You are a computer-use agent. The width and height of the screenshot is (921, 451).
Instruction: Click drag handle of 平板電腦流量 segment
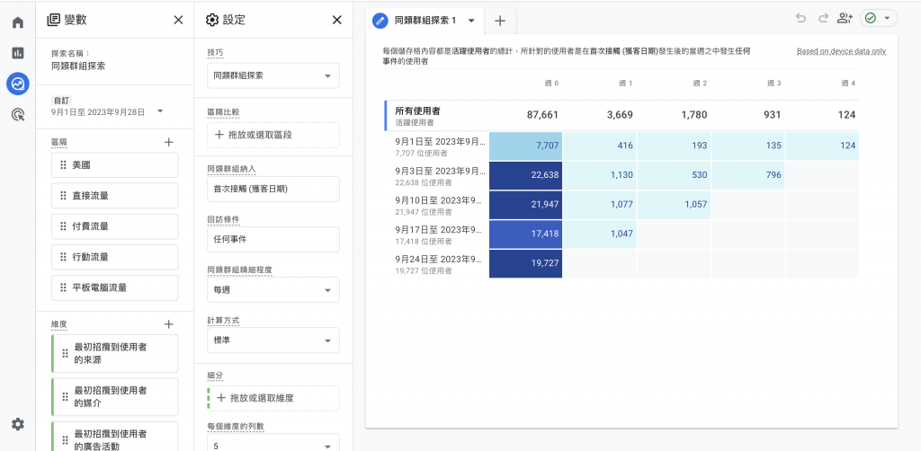coord(64,287)
